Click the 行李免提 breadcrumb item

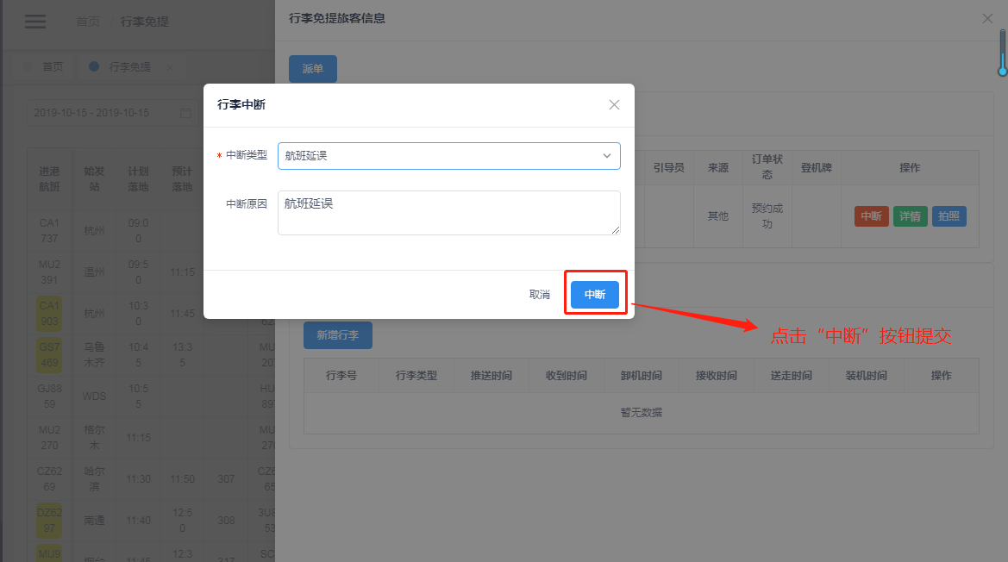145,22
